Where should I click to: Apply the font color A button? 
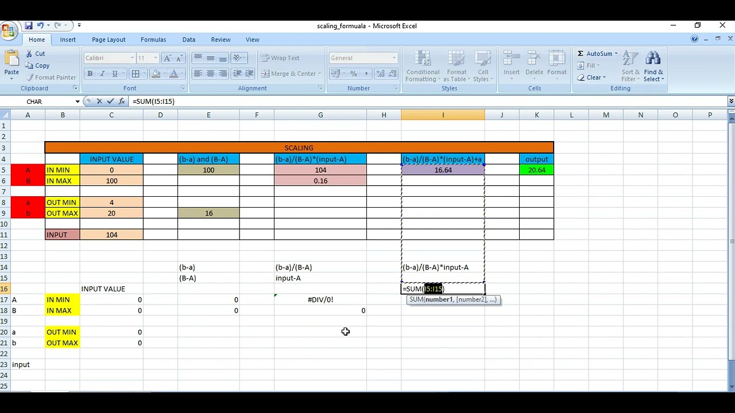pyautogui.click(x=173, y=73)
